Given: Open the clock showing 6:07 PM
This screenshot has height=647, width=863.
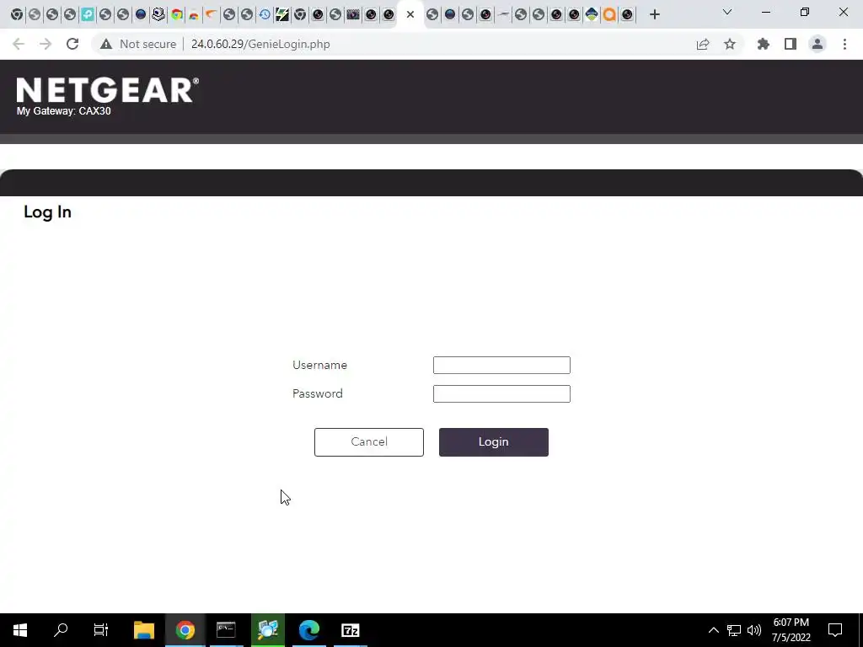Looking at the screenshot, I should (x=791, y=630).
